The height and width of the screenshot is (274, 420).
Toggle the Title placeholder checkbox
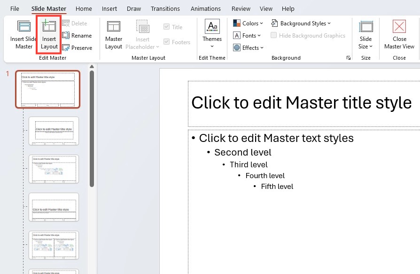coord(166,27)
